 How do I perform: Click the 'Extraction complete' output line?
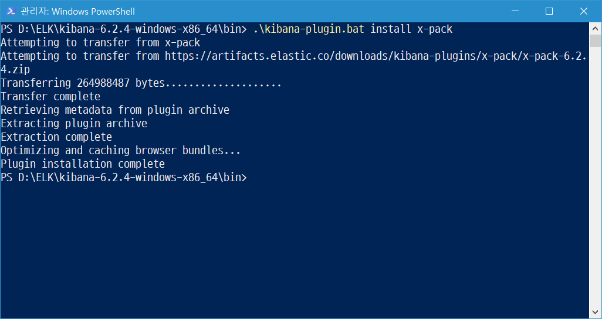(56, 137)
